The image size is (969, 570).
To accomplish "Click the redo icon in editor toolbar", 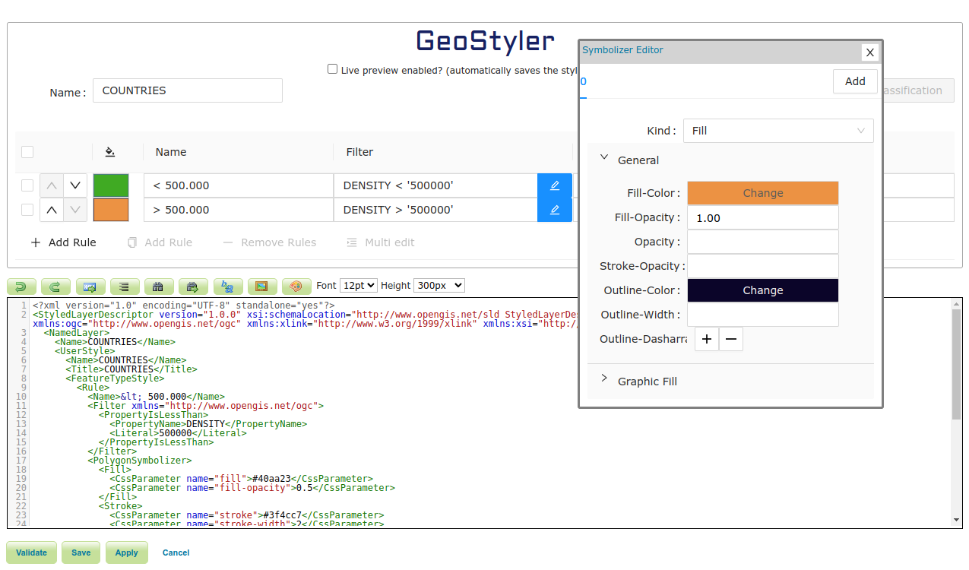I will click(55, 287).
